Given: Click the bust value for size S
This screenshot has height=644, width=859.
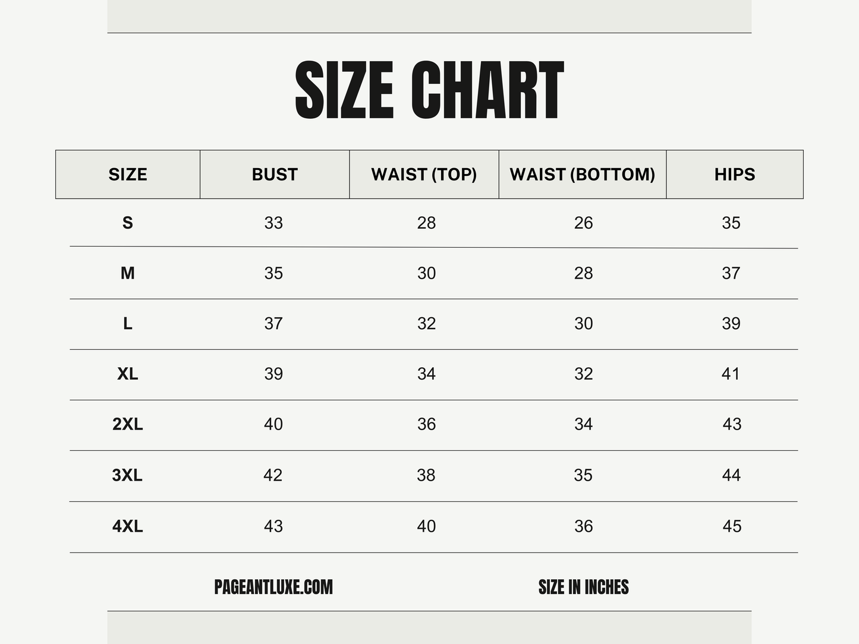Looking at the screenshot, I should 273,223.
